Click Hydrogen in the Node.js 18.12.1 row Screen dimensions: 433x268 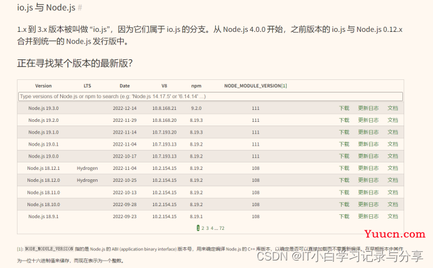(x=87, y=168)
